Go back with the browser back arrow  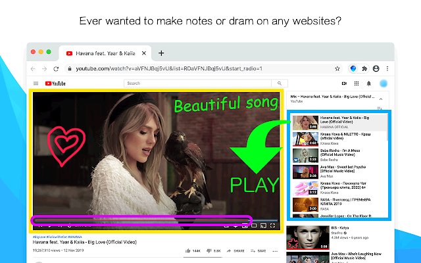[33, 69]
